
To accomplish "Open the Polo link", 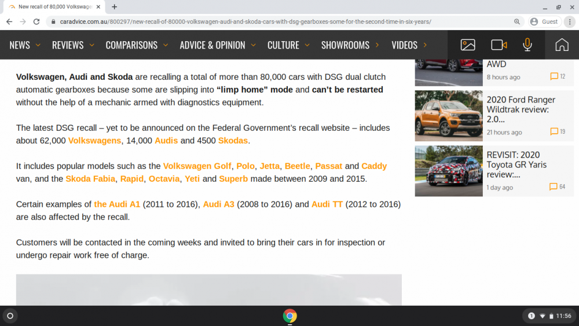I will pyautogui.click(x=245, y=166).
